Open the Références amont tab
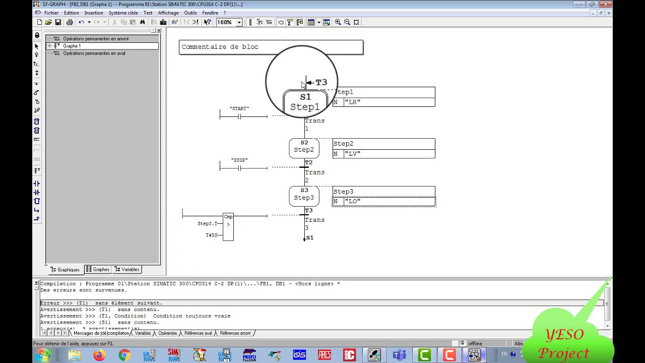Viewport: 645px width, 363px height. (235, 333)
